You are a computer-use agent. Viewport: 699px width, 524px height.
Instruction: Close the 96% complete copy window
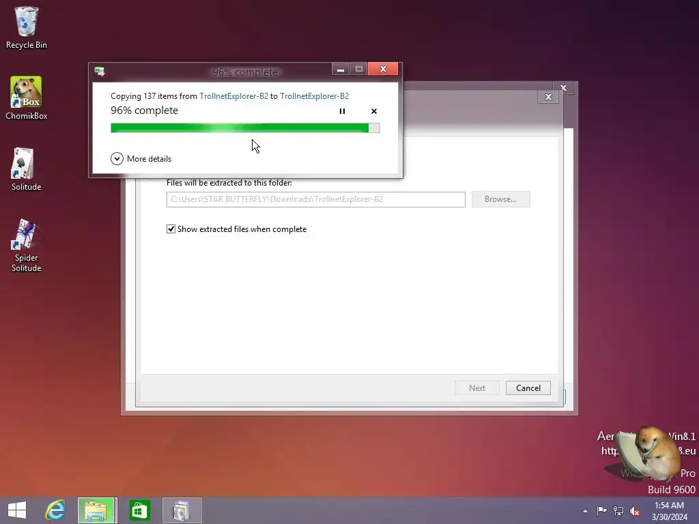(383, 69)
